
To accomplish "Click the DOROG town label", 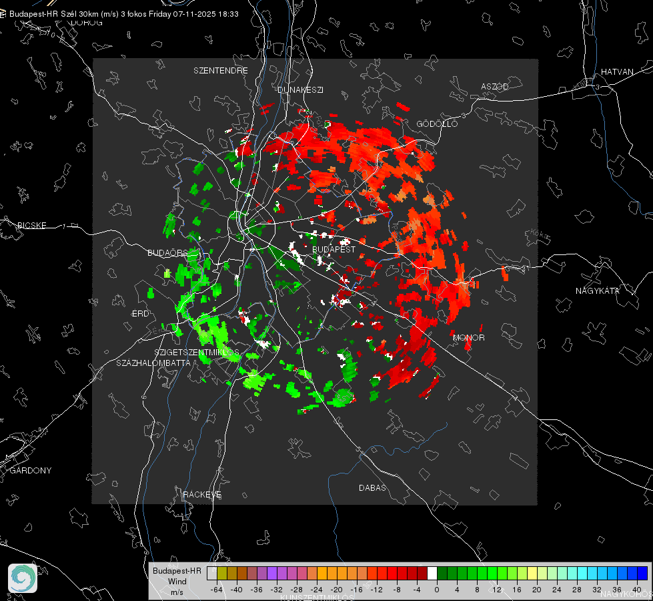I will (x=87, y=23).
